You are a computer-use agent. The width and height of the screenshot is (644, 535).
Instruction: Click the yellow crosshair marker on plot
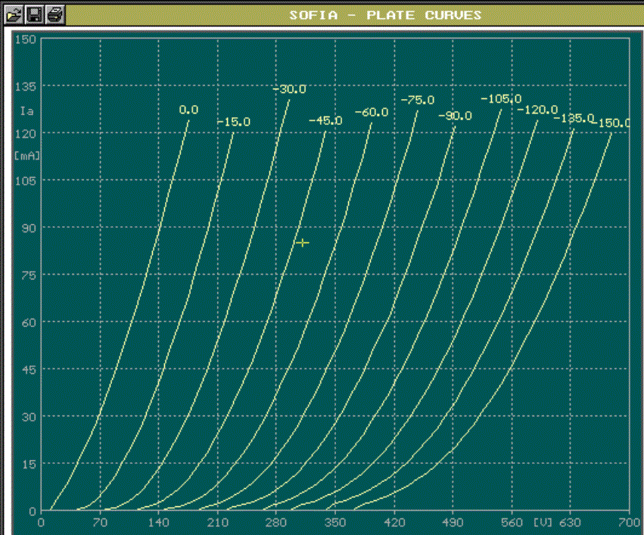click(x=303, y=243)
